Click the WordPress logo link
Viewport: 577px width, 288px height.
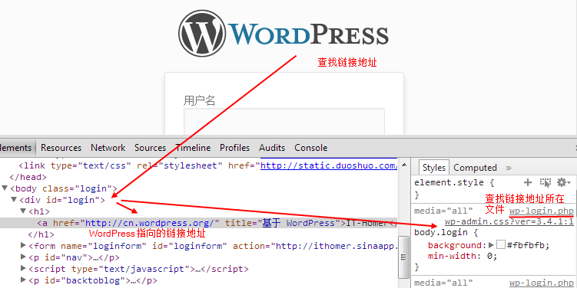(x=284, y=34)
